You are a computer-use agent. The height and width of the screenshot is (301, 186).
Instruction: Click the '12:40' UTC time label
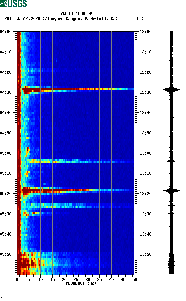145,113
